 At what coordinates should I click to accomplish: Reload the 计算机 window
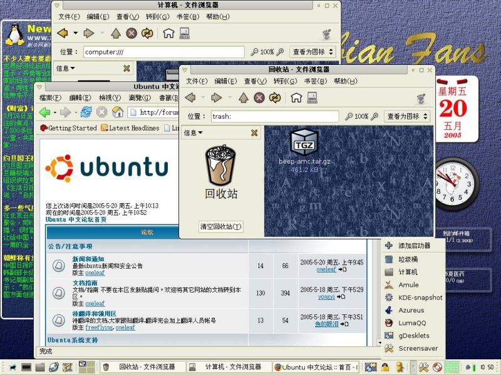coord(147,33)
